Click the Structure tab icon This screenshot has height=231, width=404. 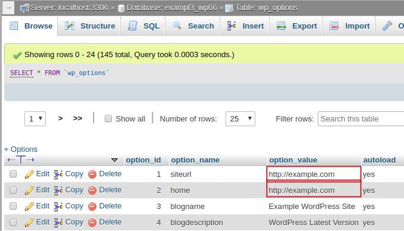(x=70, y=26)
